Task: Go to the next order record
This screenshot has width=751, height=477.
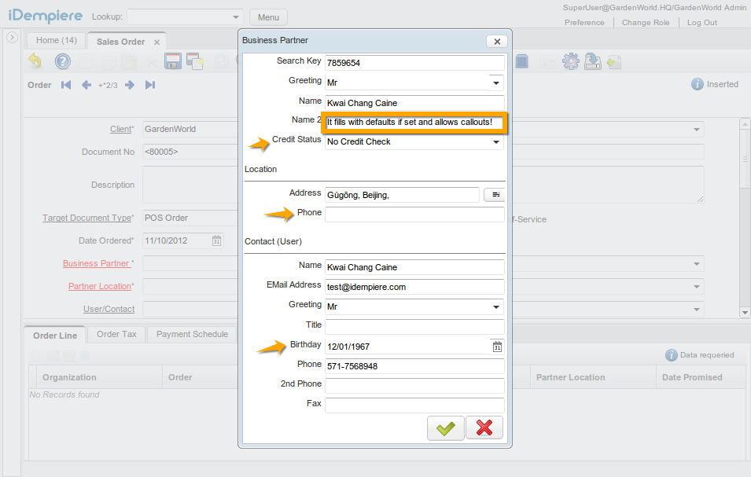Action: pos(130,85)
